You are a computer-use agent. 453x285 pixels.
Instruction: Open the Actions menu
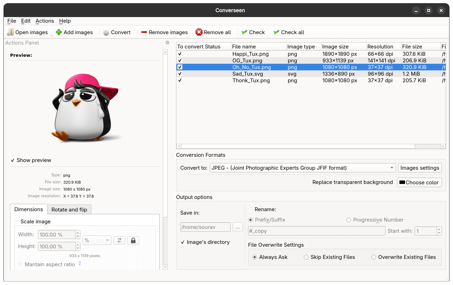click(x=45, y=21)
